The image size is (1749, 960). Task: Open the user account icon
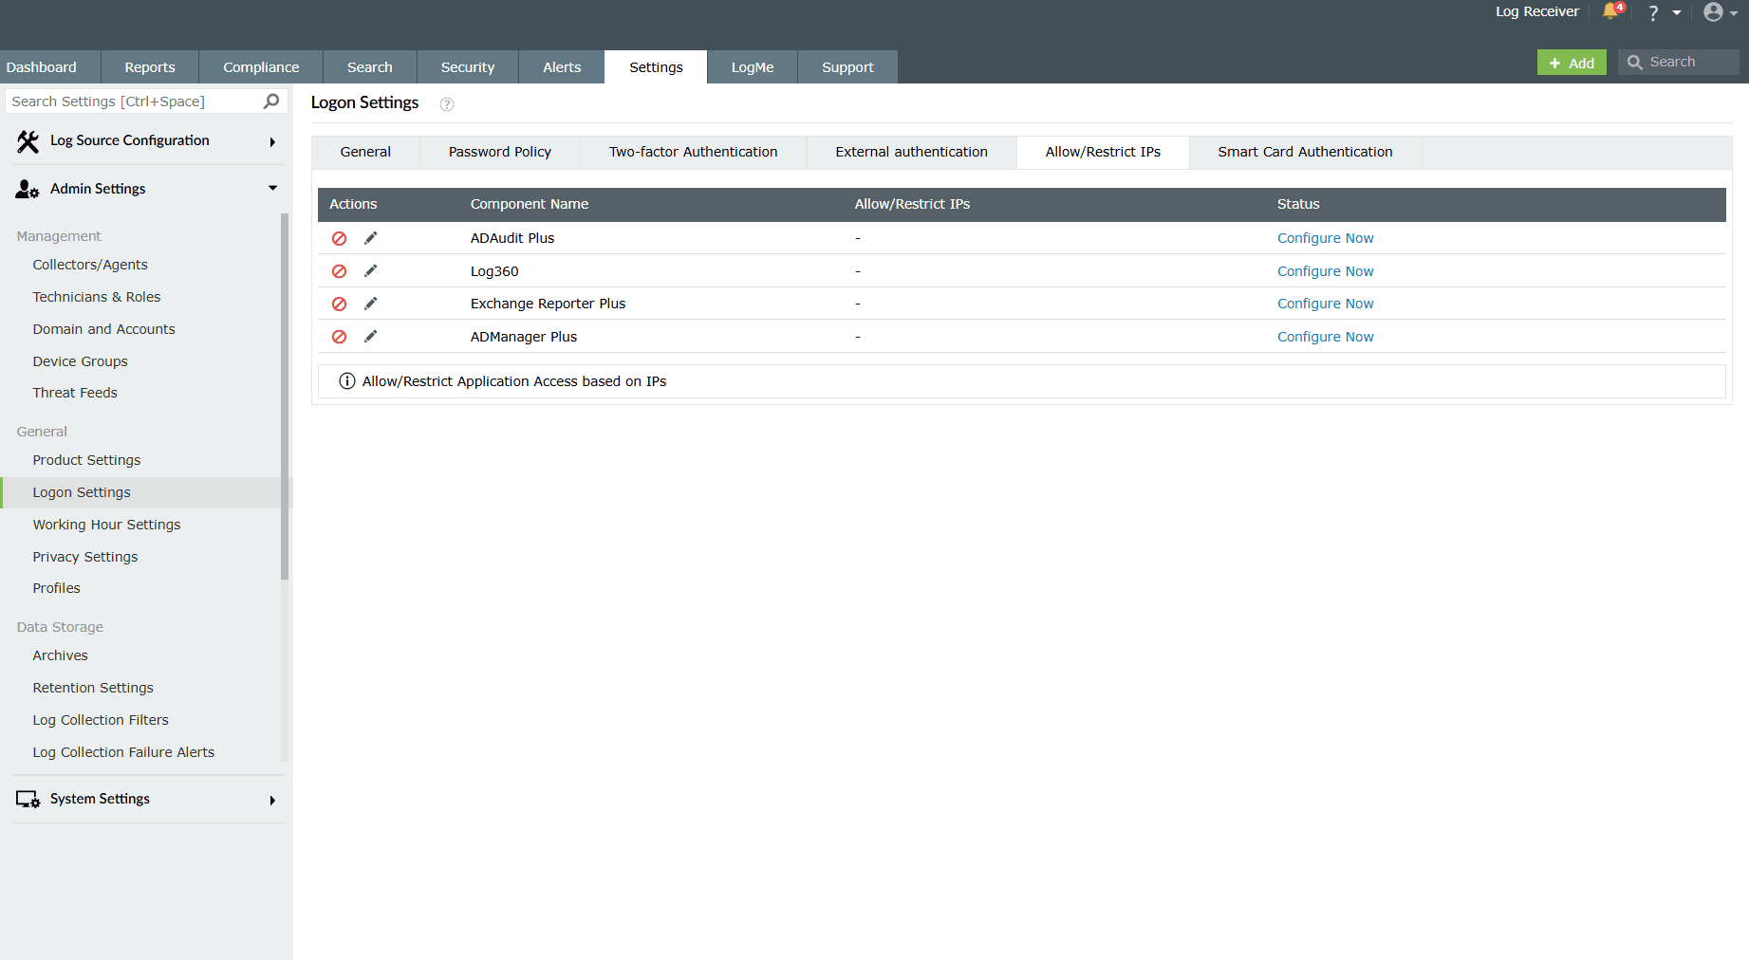pyautogui.click(x=1714, y=12)
